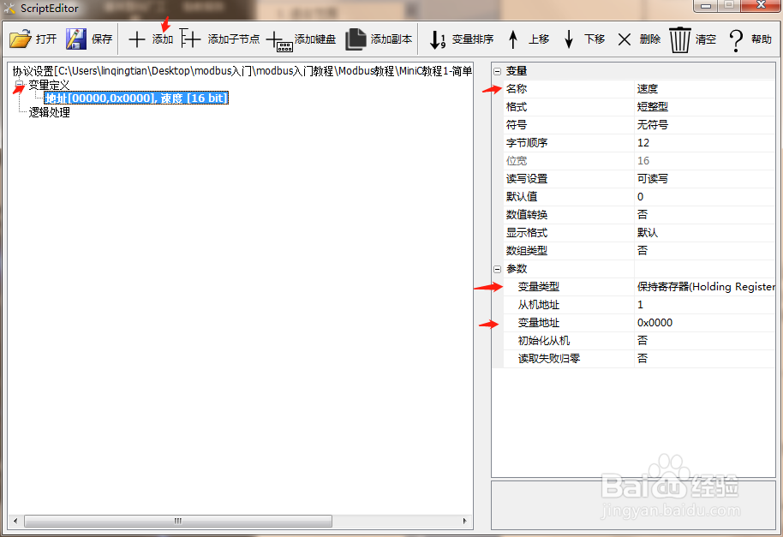Close the ScriptEditor window
This screenshot has height=537, width=783.
[x=761, y=5]
